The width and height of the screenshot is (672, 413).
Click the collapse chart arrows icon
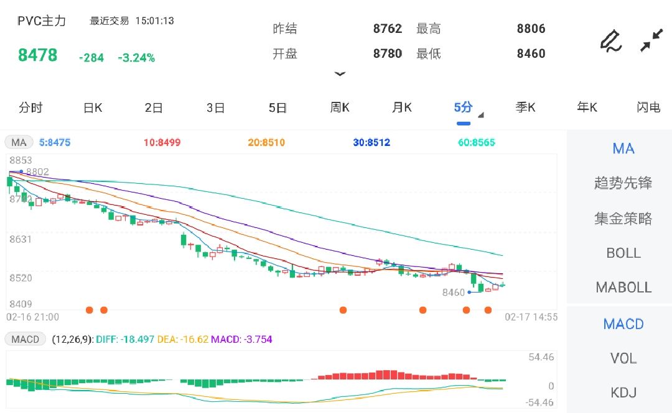click(x=651, y=40)
